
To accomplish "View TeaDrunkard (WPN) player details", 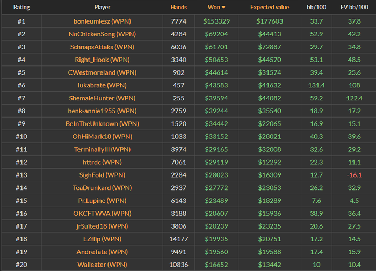I will (x=102, y=188).
